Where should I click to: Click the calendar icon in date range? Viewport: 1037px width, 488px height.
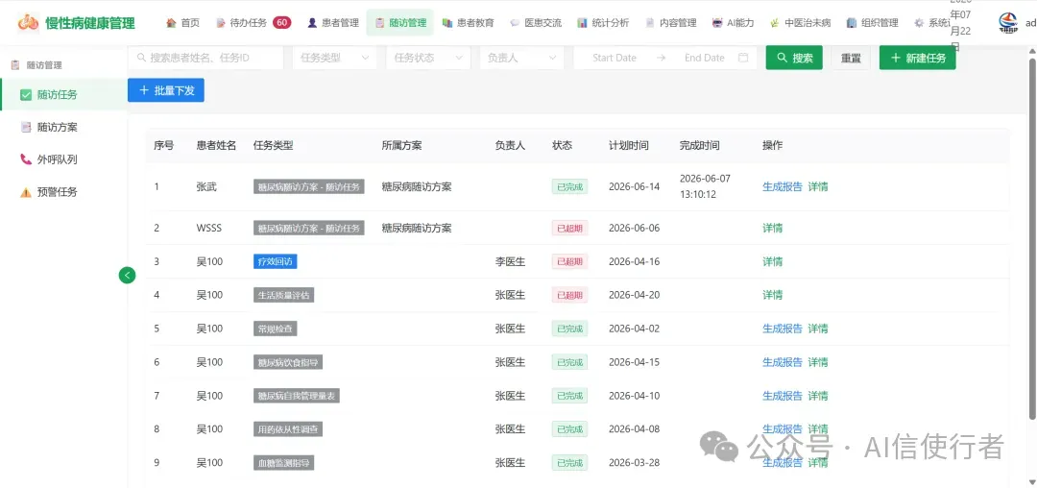pos(742,58)
